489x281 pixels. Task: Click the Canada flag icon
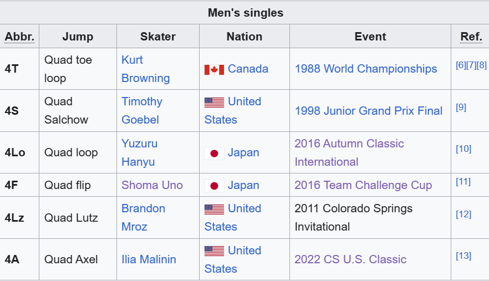pos(214,70)
